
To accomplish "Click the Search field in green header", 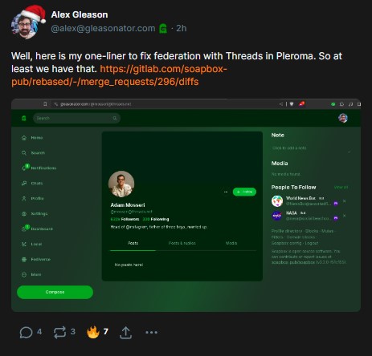I will [x=76, y=118].
